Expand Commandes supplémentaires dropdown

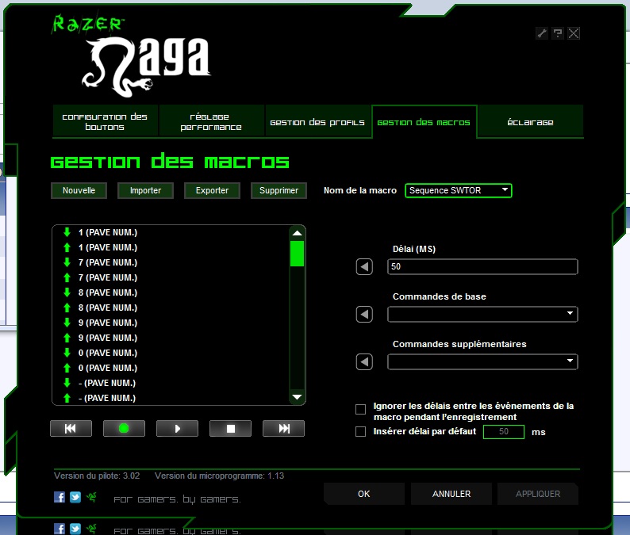click(x=482, y=362)
